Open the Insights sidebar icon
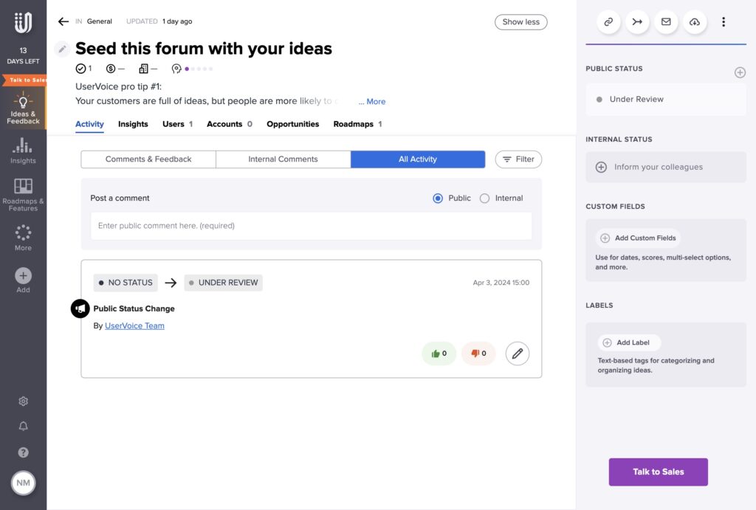The image size is (756, 510). [x=23, y=152]
